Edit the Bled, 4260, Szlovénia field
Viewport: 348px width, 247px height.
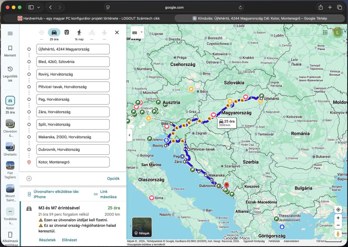pos(73,62)
